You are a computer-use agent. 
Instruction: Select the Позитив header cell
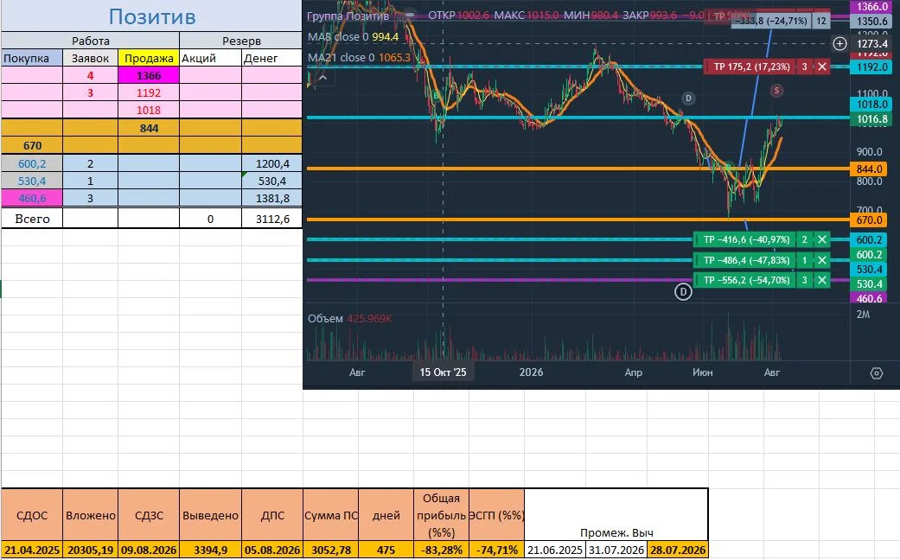click(x=151, y=16)
